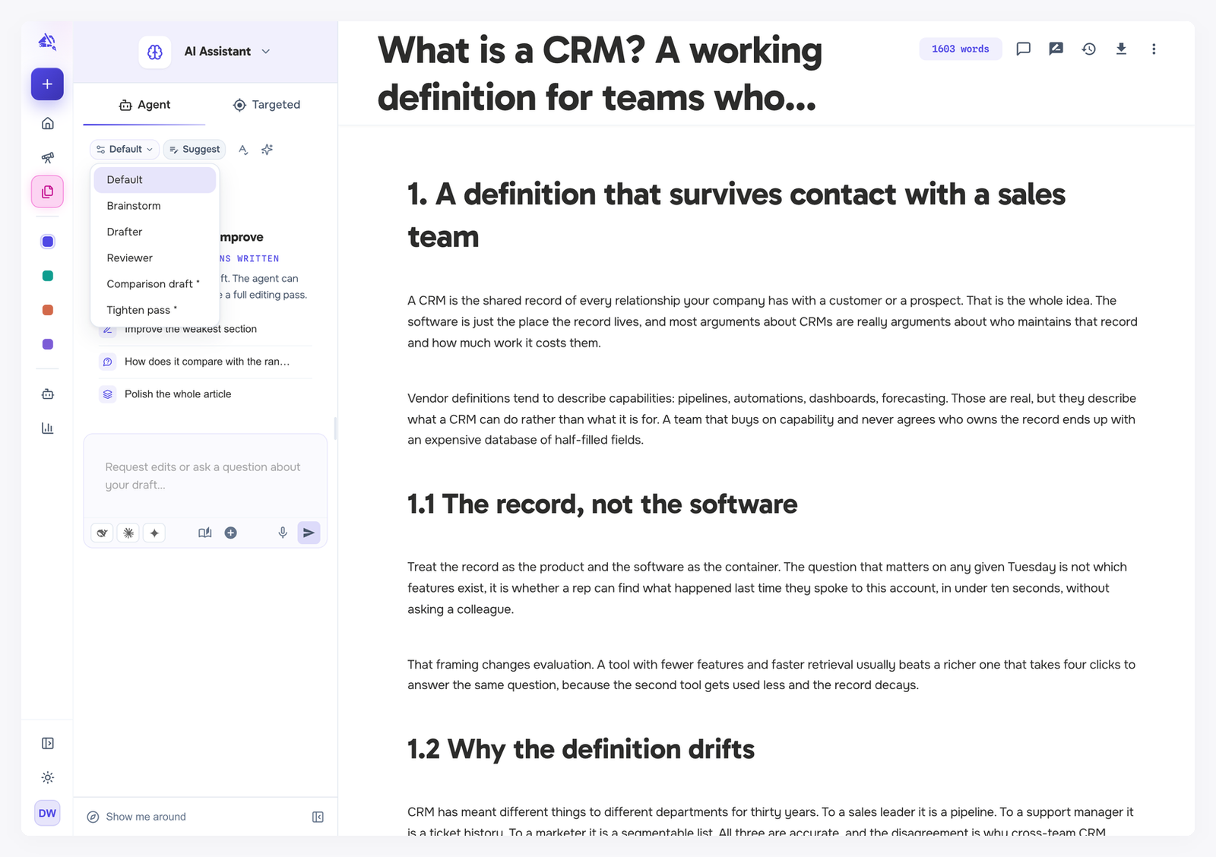Open the telescope discover icon
Image resolution: width=1216 pixels, height=857 pixels.
(47, 157)
